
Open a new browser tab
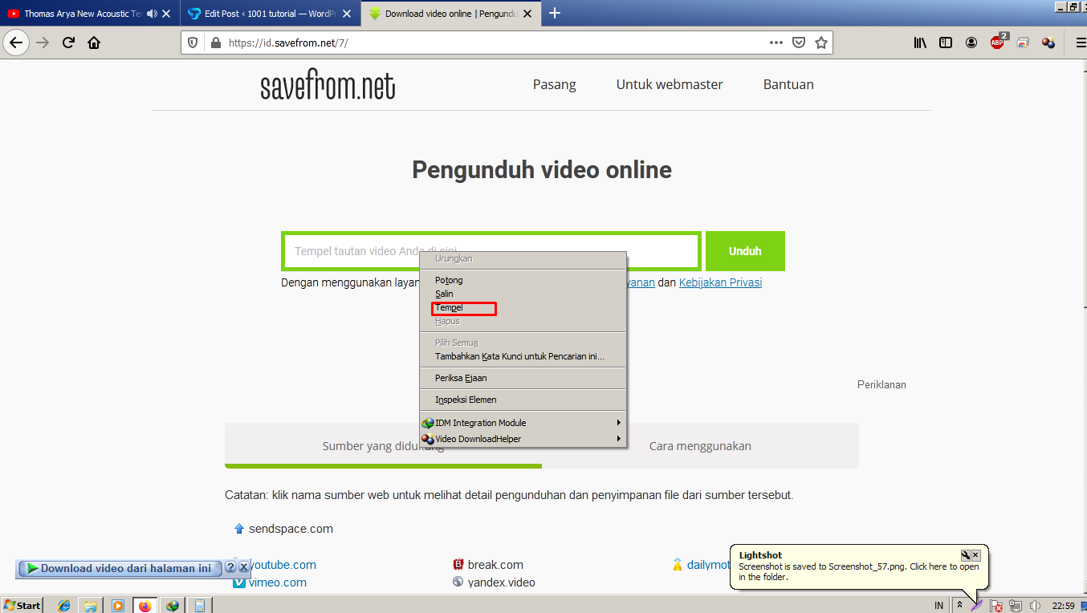tap(555, 13)
